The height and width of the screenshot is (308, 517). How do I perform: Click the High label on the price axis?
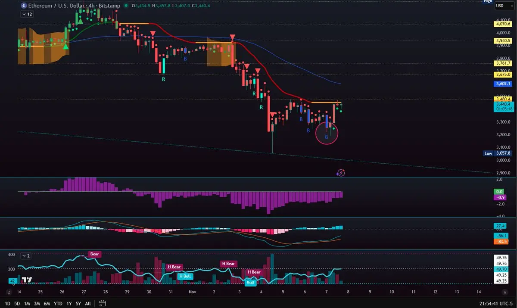click(x=487, y=1)
